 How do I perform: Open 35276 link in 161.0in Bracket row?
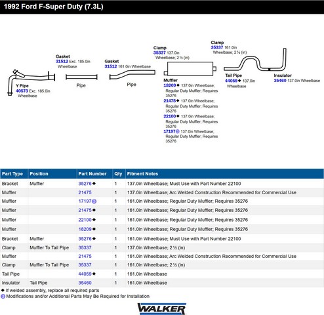pos(85,239)
